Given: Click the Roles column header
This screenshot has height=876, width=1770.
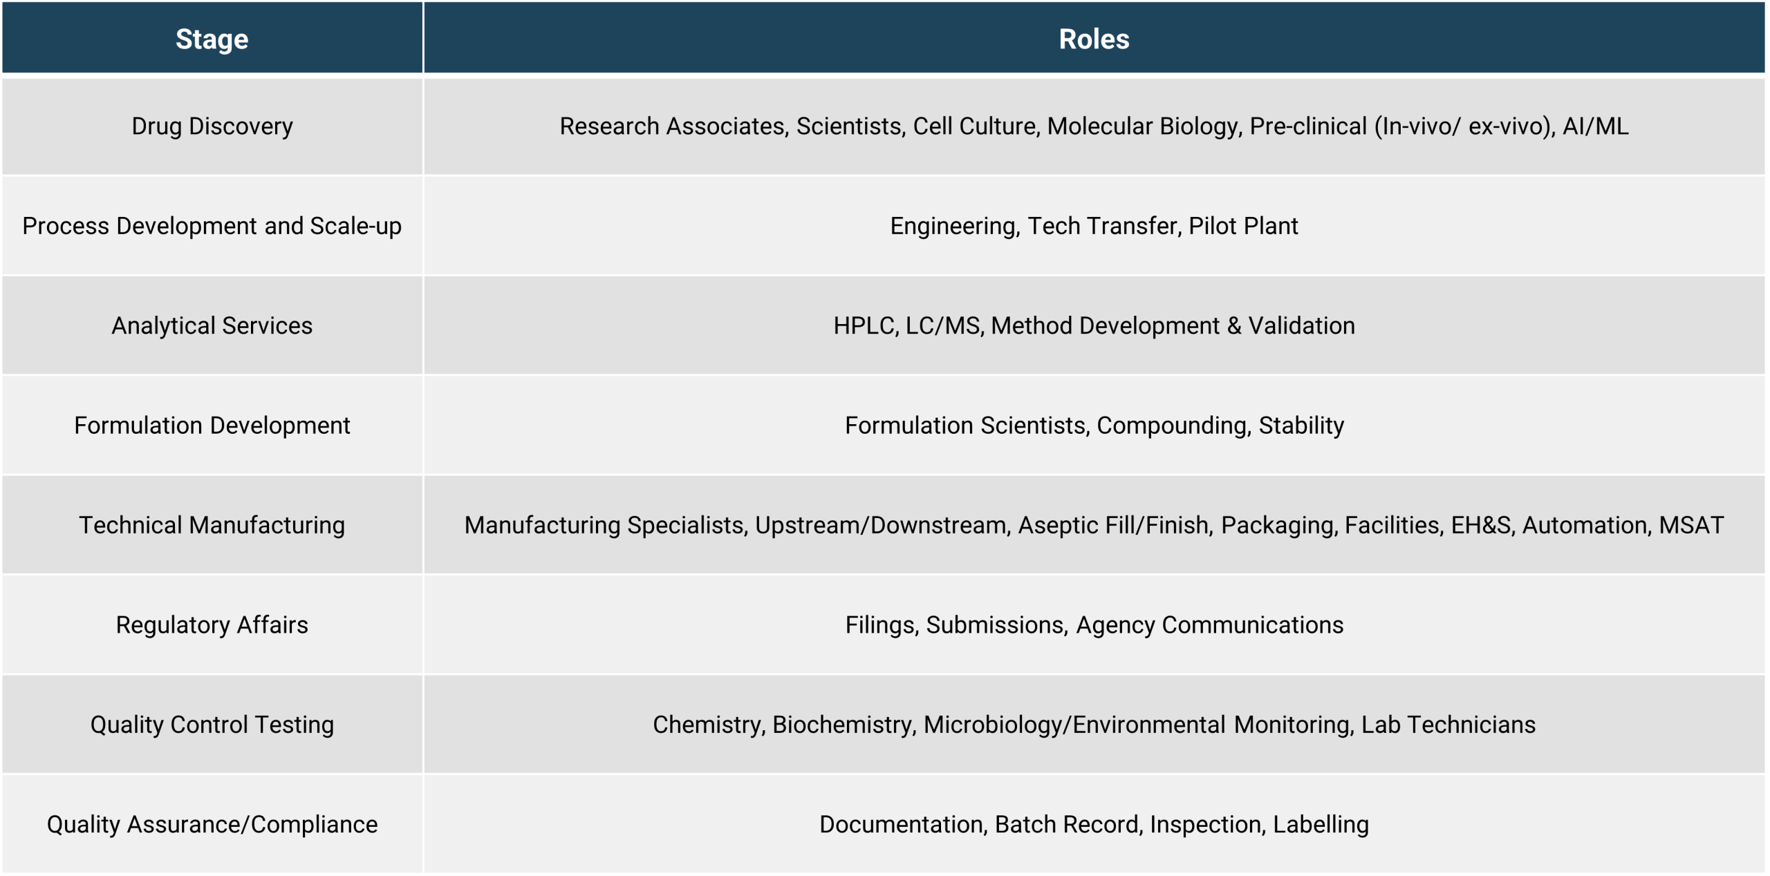Looking at the screenshot, I should 1094,38.
